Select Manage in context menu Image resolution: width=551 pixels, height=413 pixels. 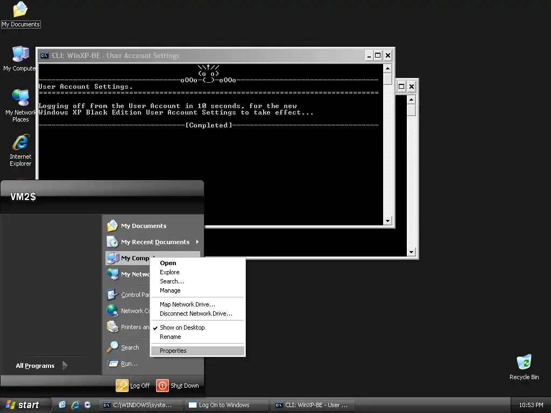[197, 290]
